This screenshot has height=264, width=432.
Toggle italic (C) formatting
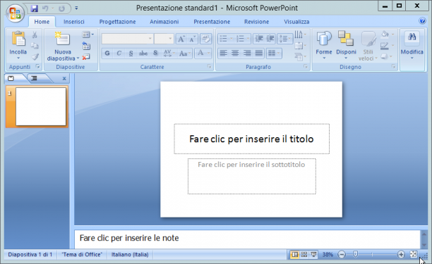pos(119,54)
